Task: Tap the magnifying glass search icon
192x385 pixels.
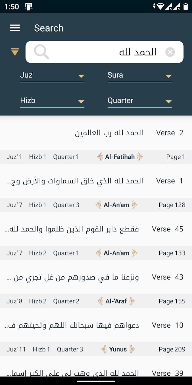Action: pyautogui.click(x=41, y=52)
